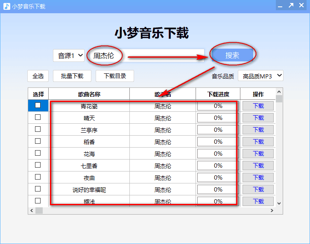Tick the checkbox for 兰亭序
The height and width of the screenshot is (244, 310).
coord(38,129)
